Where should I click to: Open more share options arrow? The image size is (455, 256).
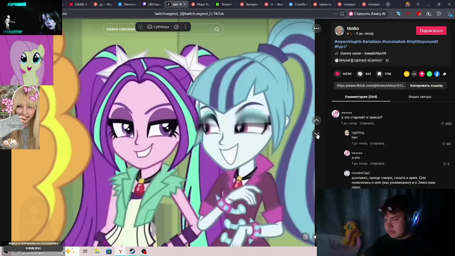click(x=444, y=74)
